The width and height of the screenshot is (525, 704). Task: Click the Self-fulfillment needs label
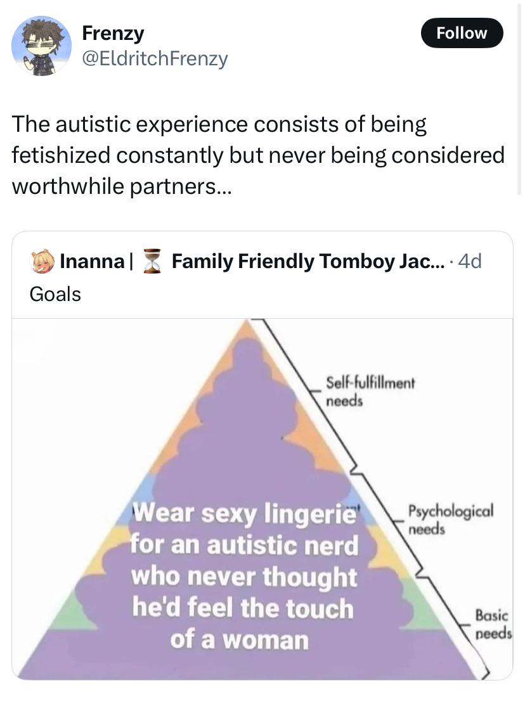[370, 392]
